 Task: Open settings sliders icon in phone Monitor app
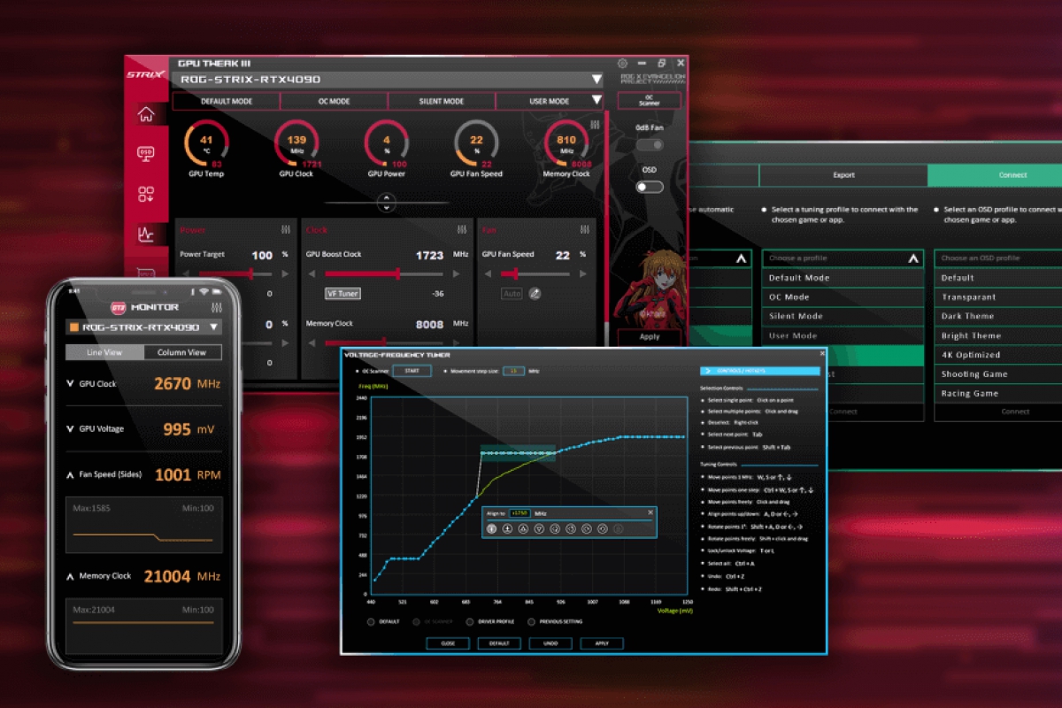coord(216,307)
